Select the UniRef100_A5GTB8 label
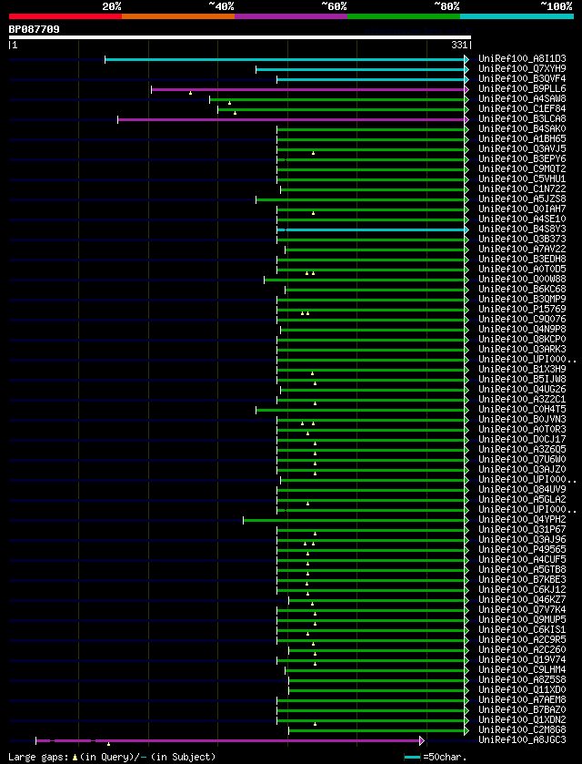Viewport: 582px width, 764px height. coord(522,570)
